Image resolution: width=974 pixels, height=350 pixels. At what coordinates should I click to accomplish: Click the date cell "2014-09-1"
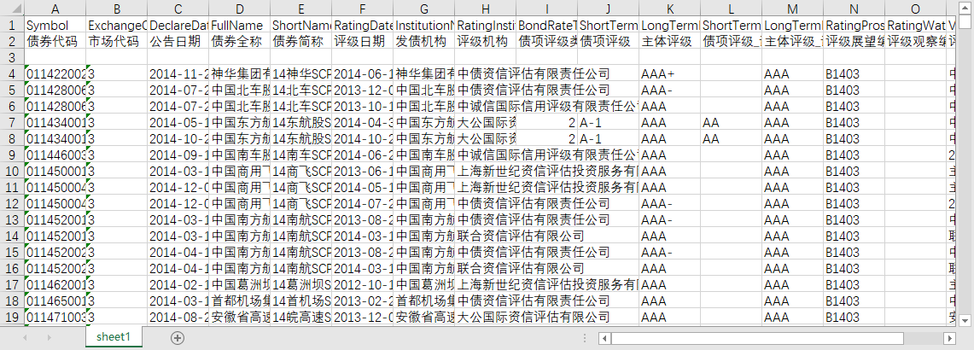[178, 155]
